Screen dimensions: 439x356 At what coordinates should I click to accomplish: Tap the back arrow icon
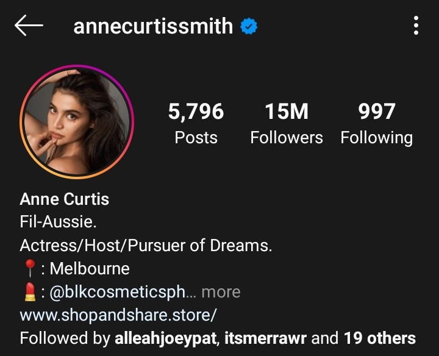tap(29, 26)
